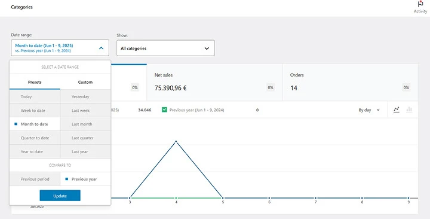Open the Activity panel flag icon
The image size is (430, 219).
tap(420, 4)
